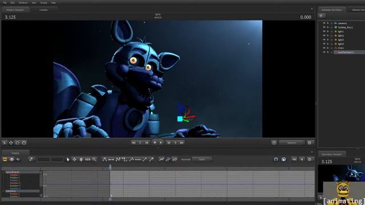Open the Windows menu

coord(23,3)
